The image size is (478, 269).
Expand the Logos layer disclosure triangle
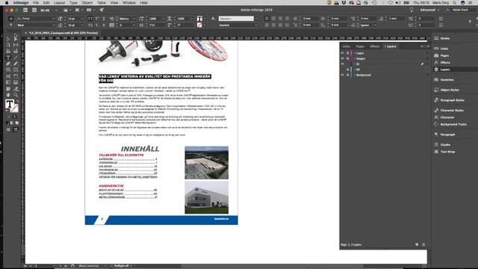tap(355, 53)
